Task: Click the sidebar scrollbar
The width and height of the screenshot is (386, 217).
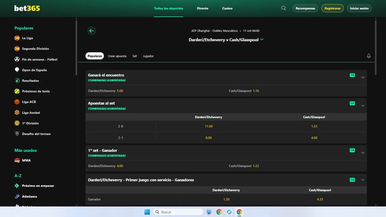Action: pos(76,47)
